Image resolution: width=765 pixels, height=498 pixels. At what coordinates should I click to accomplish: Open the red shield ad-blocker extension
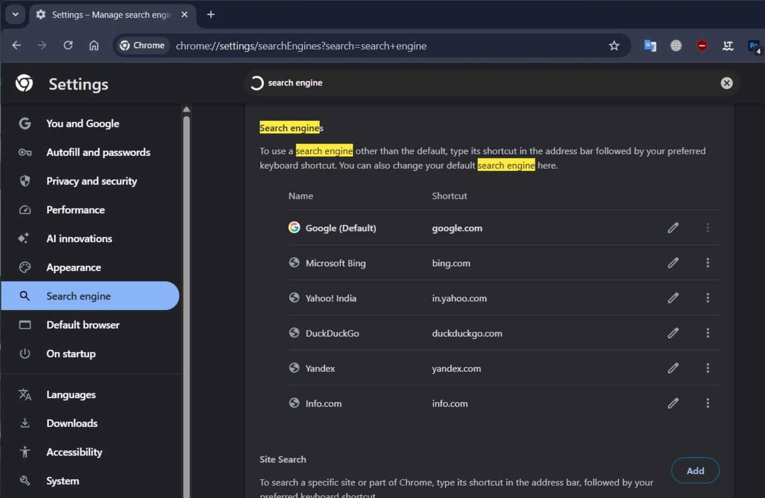coord(702,46)
